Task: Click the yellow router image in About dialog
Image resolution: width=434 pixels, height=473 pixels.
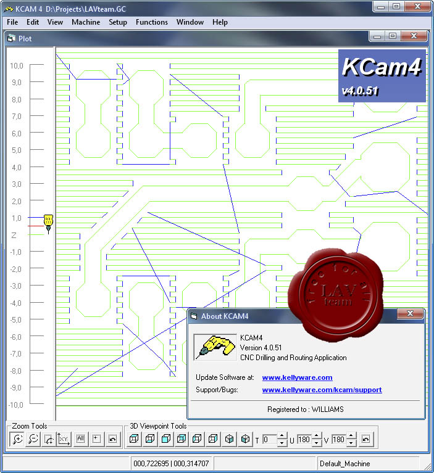Action: point(215,347)
